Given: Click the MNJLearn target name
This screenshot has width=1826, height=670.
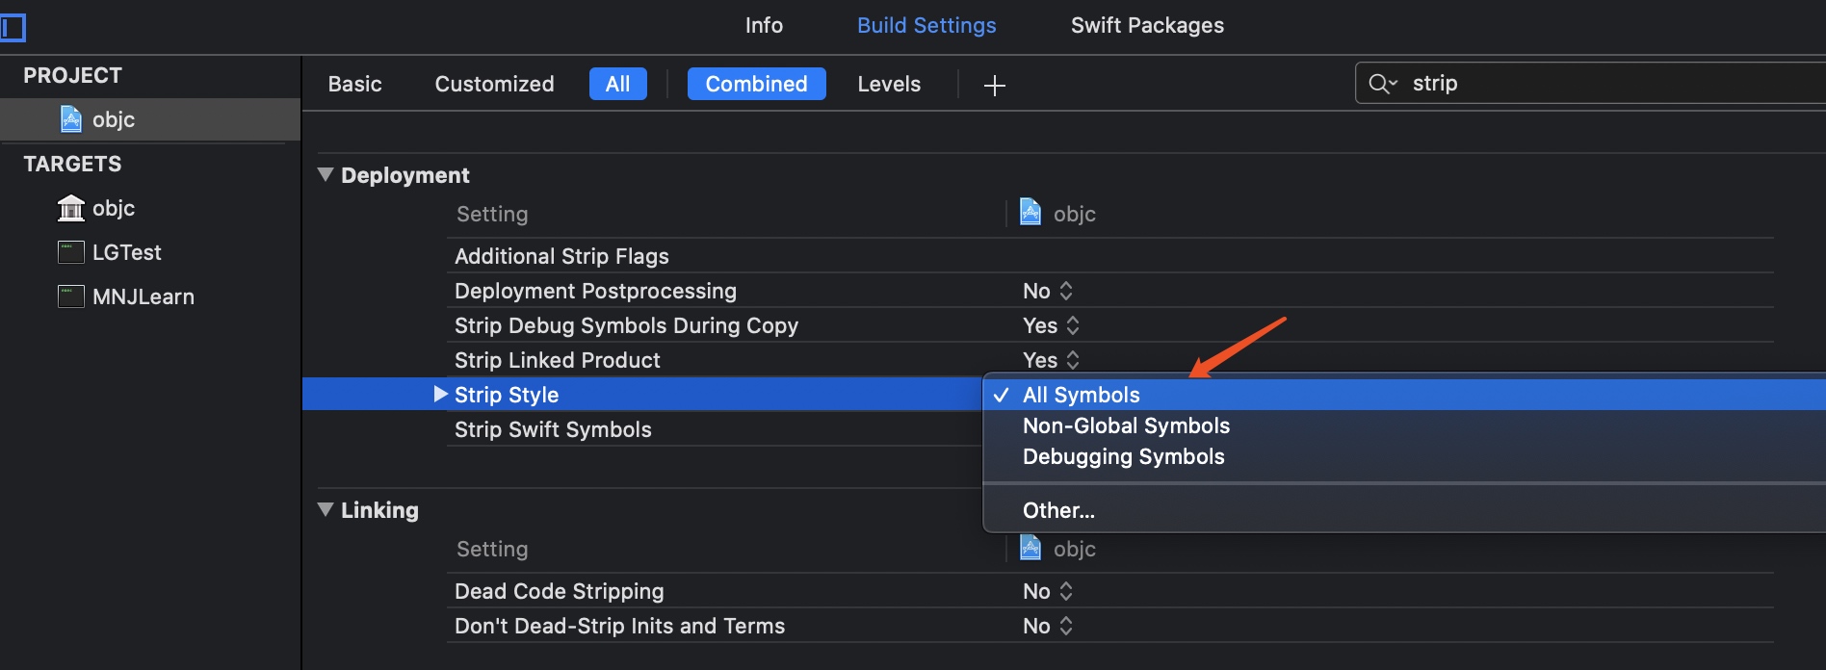Looking at the screenshot, I should pos(143,296).
